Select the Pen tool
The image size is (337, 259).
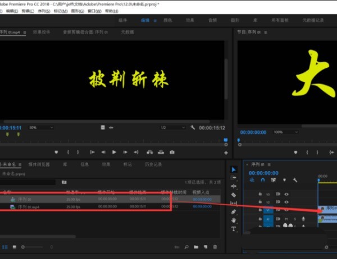tap(234, 212)
